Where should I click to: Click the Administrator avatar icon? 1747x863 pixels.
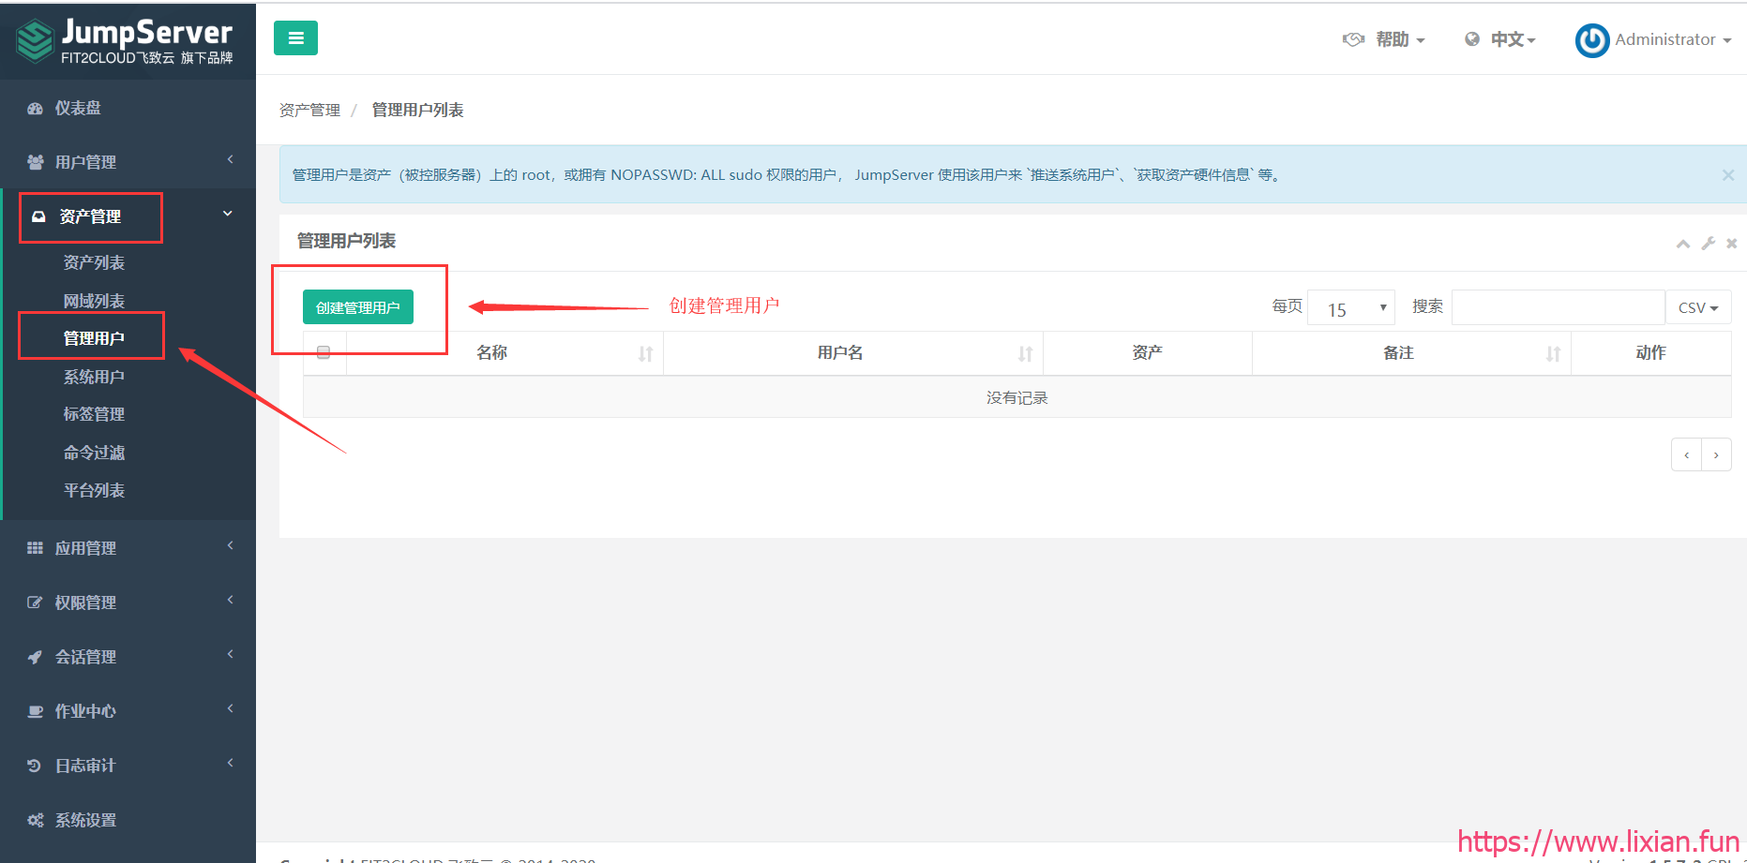coord(1592,40)
